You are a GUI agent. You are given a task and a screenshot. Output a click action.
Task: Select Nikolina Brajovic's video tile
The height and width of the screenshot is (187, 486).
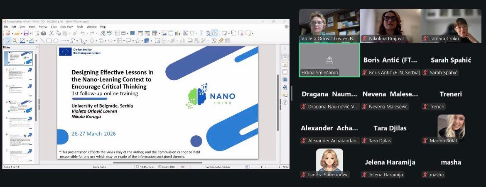tap(390, 26)
